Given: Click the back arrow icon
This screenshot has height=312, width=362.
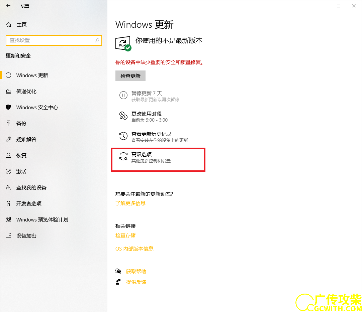Looking at the screenshot, I should pyautogui.click(x=8, y=6).
